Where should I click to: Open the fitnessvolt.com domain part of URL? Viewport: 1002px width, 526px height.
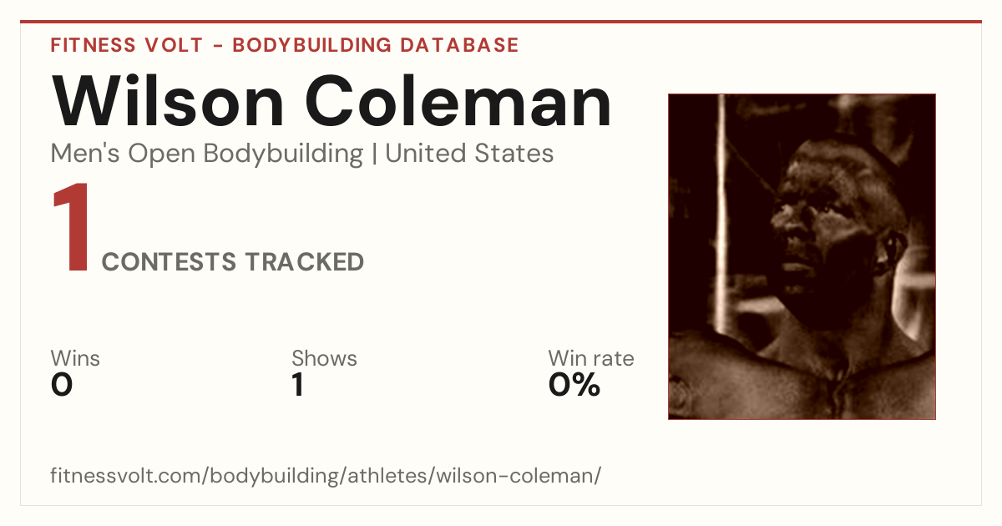[126, 476]
